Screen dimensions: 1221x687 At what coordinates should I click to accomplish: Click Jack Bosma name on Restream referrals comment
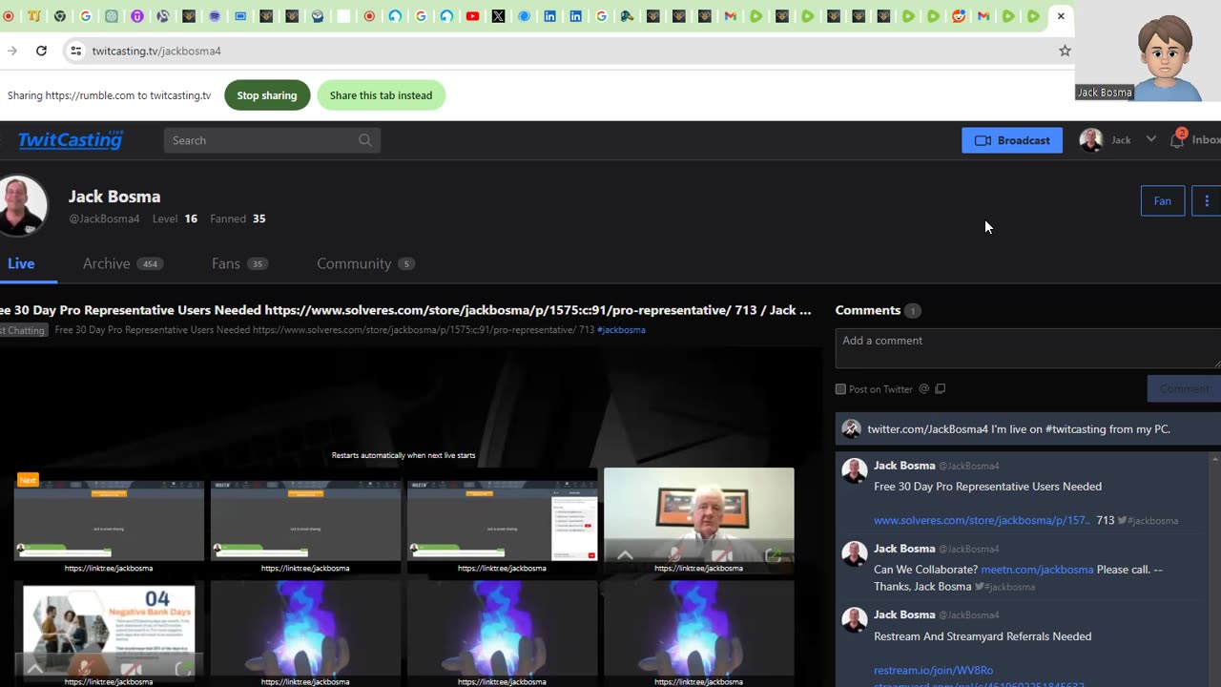pos(904,614)
